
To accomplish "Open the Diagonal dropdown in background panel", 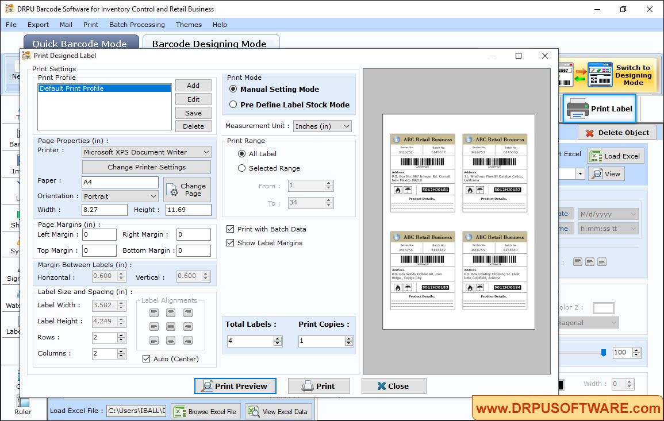I will pos(589,323).
